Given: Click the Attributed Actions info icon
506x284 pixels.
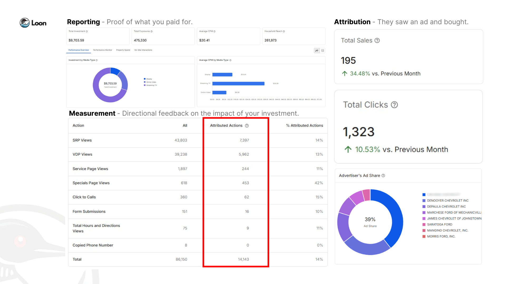Looking at the screenshot, I should pyautogui.click(x=247, y=126).
